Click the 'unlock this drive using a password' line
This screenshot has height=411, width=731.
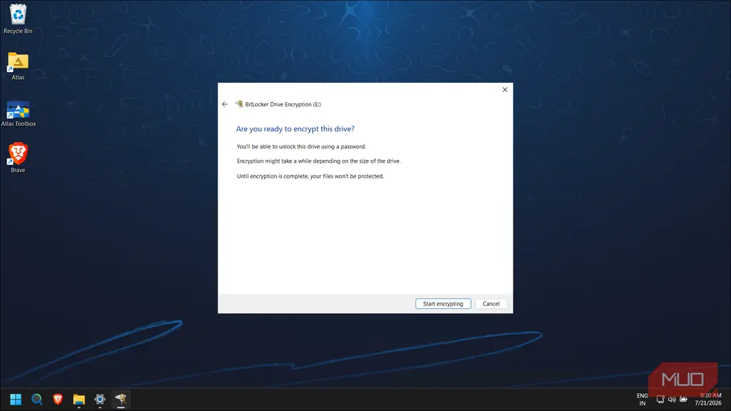[301, 146]
